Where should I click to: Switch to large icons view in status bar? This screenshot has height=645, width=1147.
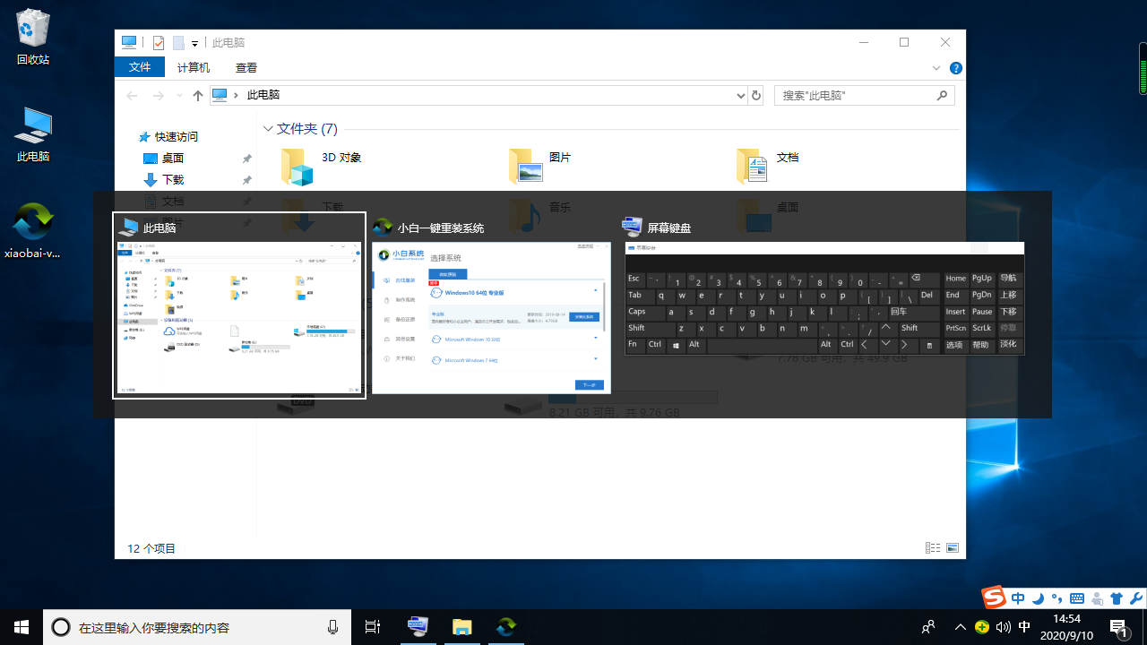click(953, 548)
